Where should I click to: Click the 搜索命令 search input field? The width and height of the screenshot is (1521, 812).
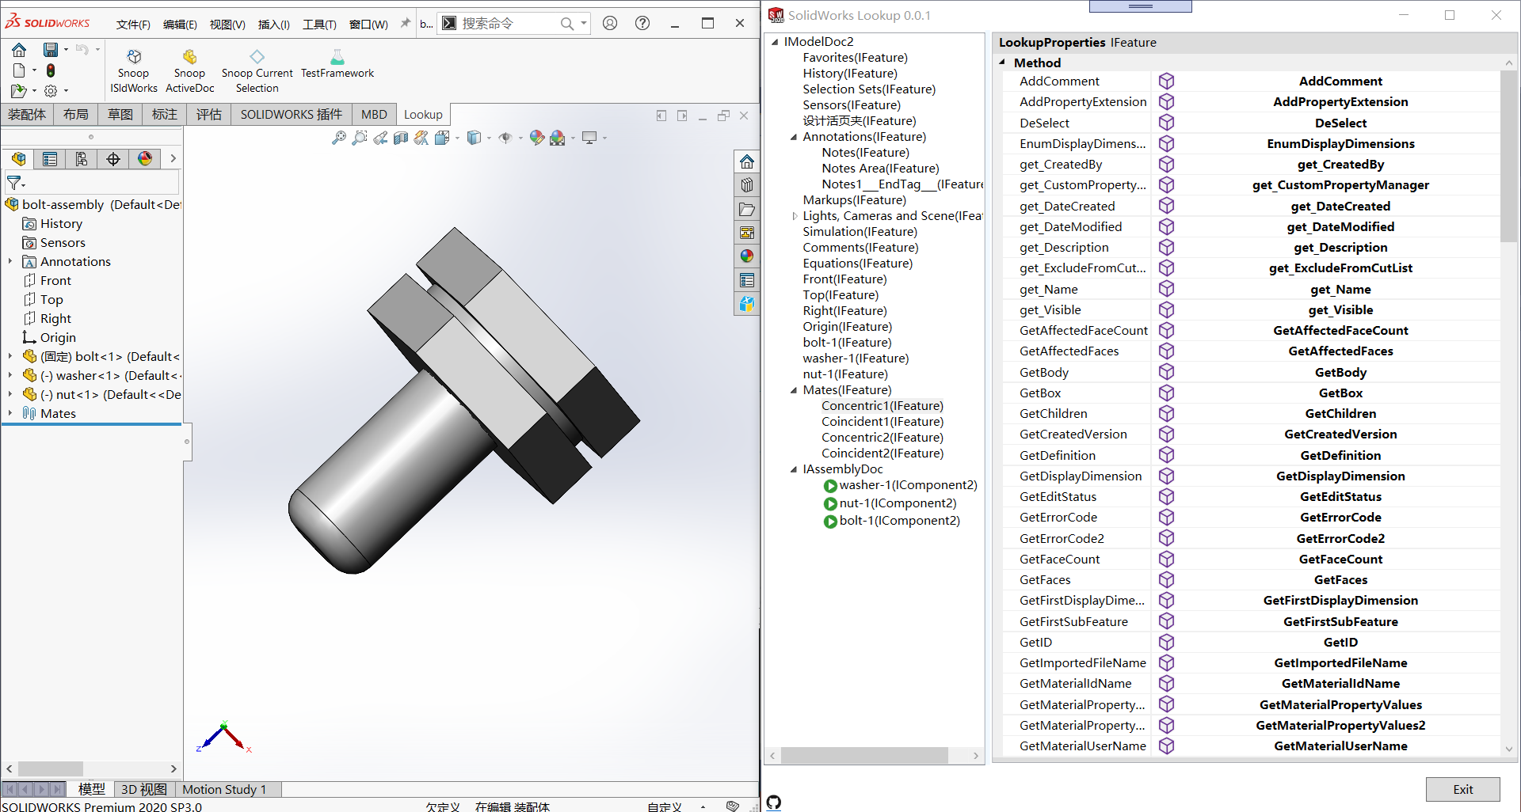tap(507, 23)
